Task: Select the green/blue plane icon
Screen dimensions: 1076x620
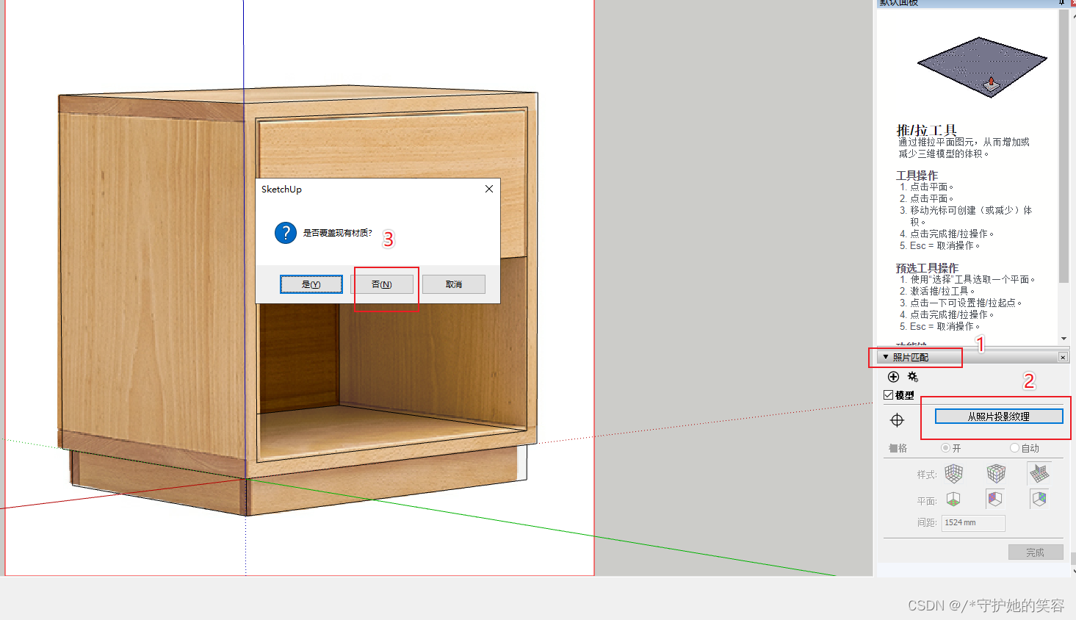Action: pyautogui.click(x=1039, y=500)
